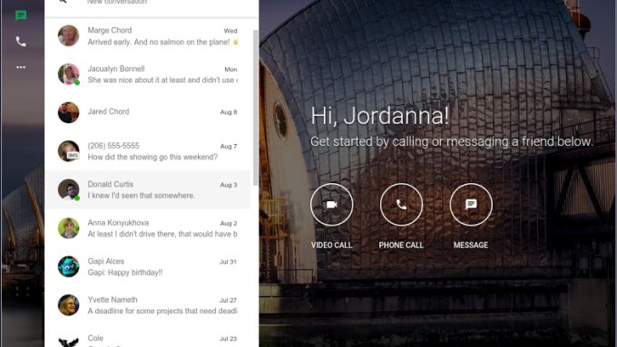Open the phone calls tab in sidebar
The image size is (617, 347).
point(21,42)
